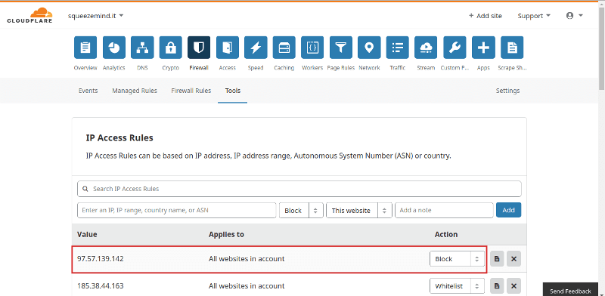The width and height of the screenshot is (605, 296).
Task: Click the IP, range, country or ASN field
Action: 177,211
